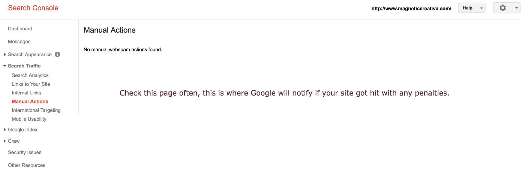This screenshot has height=178, width=525.
Task: Select the Manual Actions menu item
Action: tap(30, 102)
